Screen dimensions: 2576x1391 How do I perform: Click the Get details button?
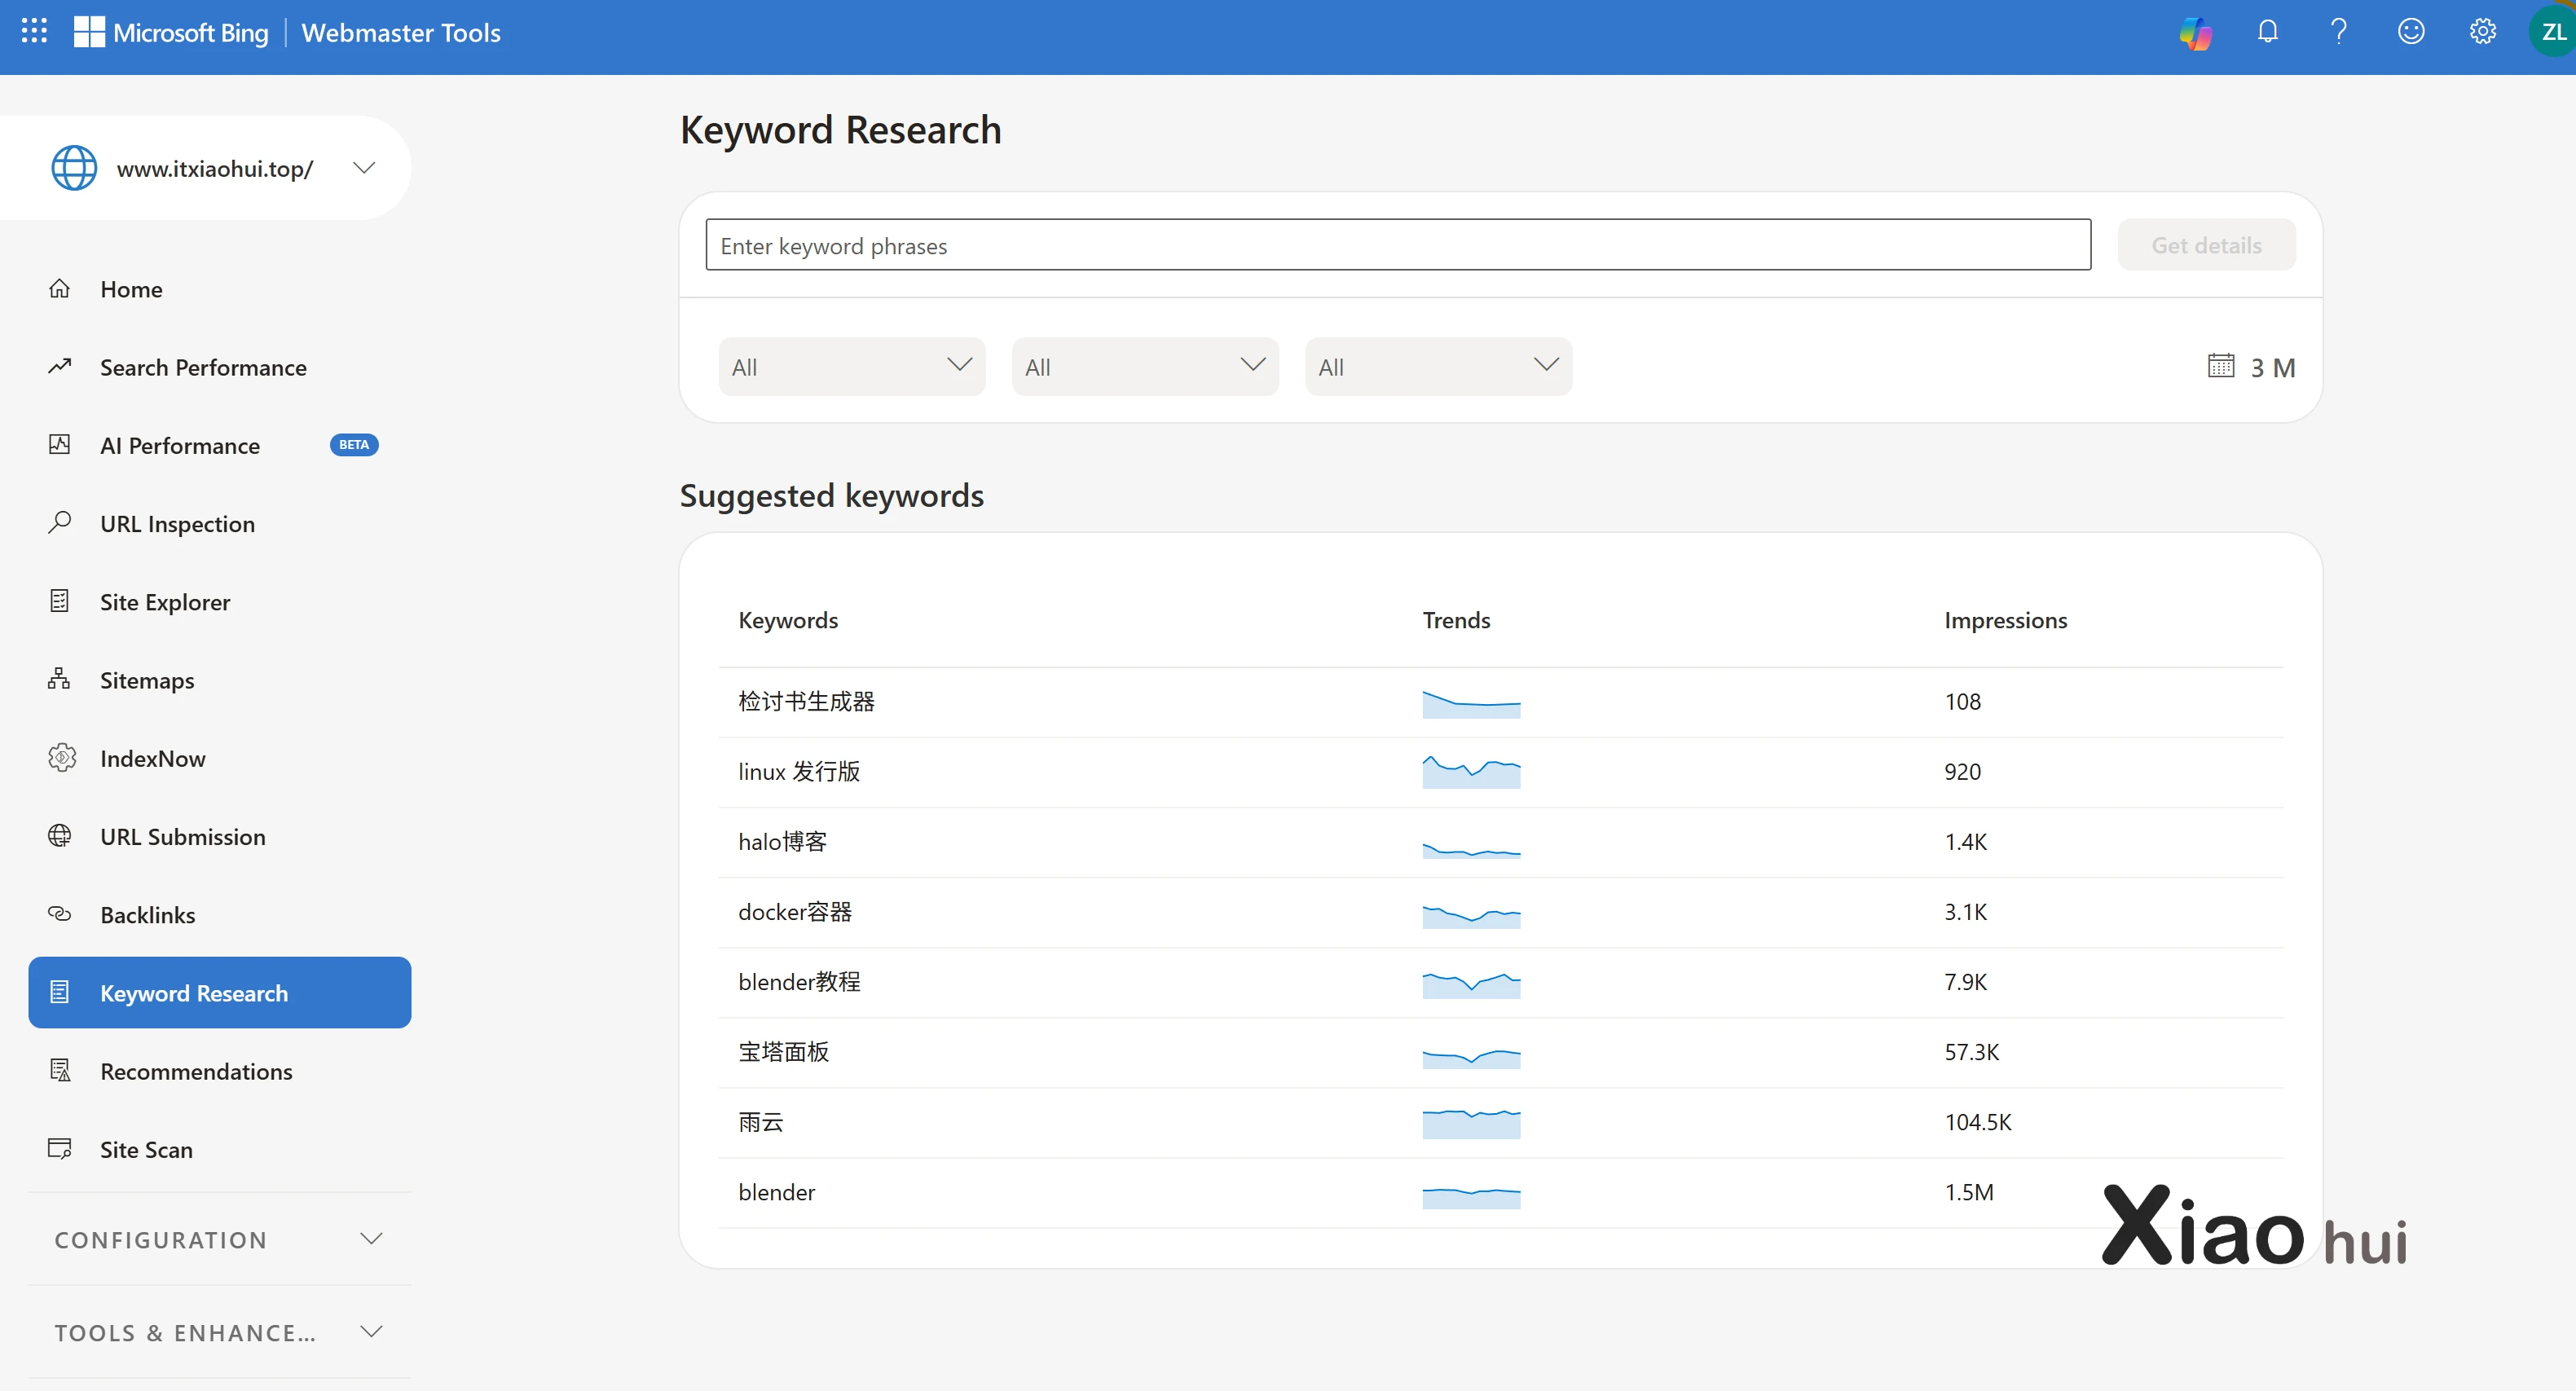click(x=2205, y=245)
